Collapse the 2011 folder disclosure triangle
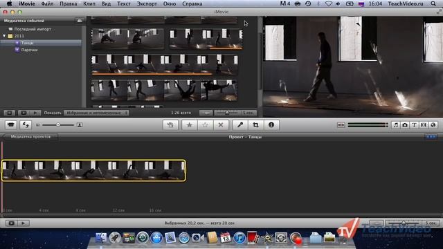This screenshot has width=443, height=249. click(x=4, y=36)
